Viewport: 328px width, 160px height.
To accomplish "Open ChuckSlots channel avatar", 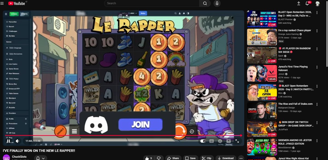I will tap(6, 157).
